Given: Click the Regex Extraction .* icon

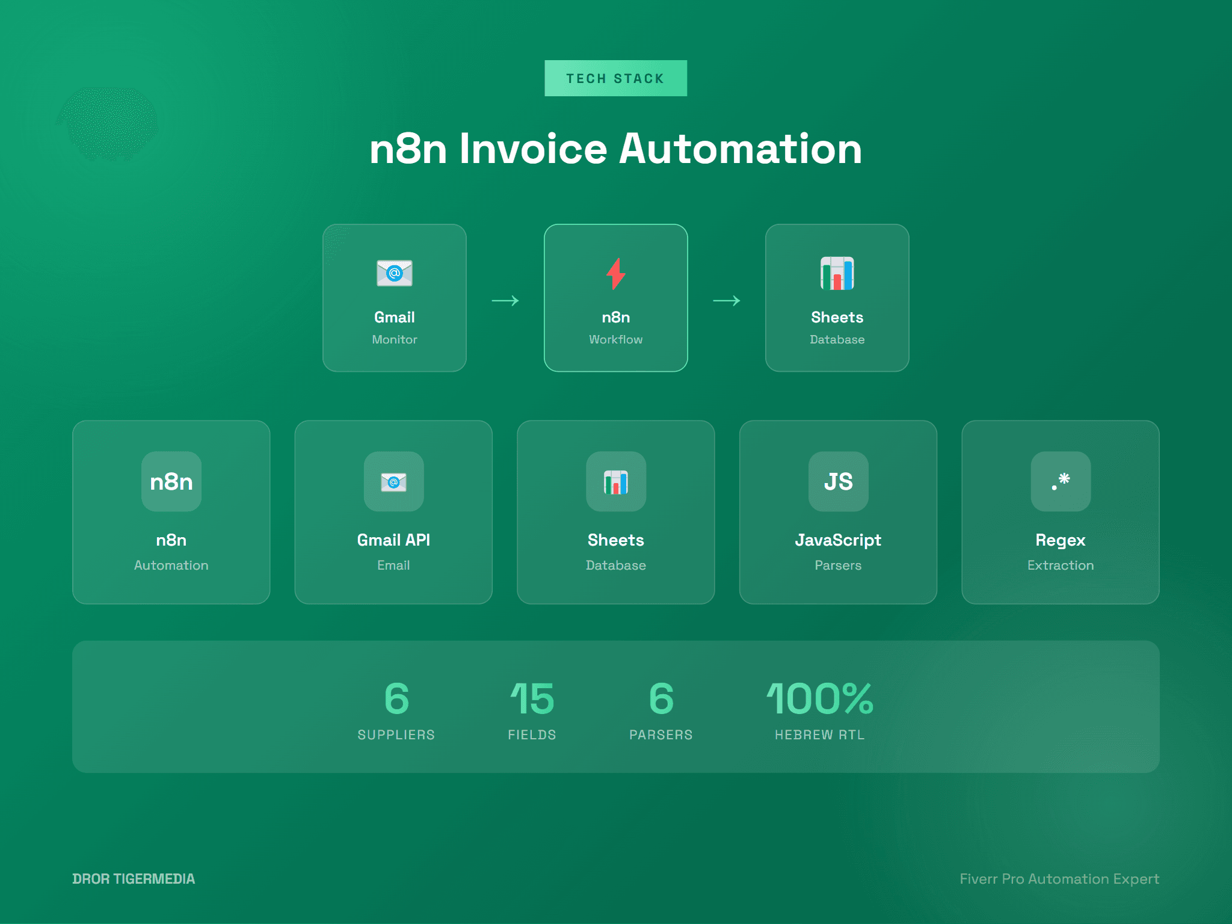Looking at the screenshot, I should click(x=1061, y=481).
